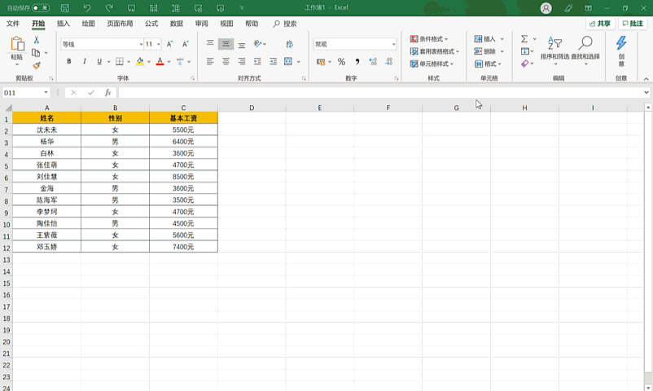
Task: Click the 共享 share button
Action: [x=600, y=24]
